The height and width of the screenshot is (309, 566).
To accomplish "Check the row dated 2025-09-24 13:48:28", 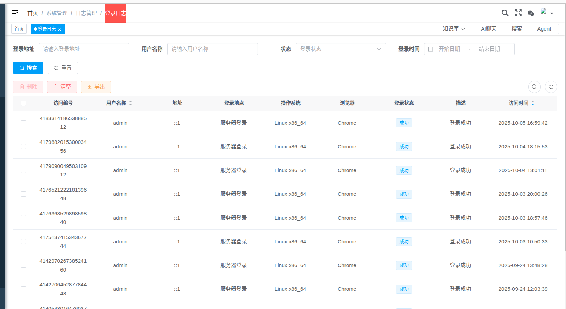I will pos(23,265).
